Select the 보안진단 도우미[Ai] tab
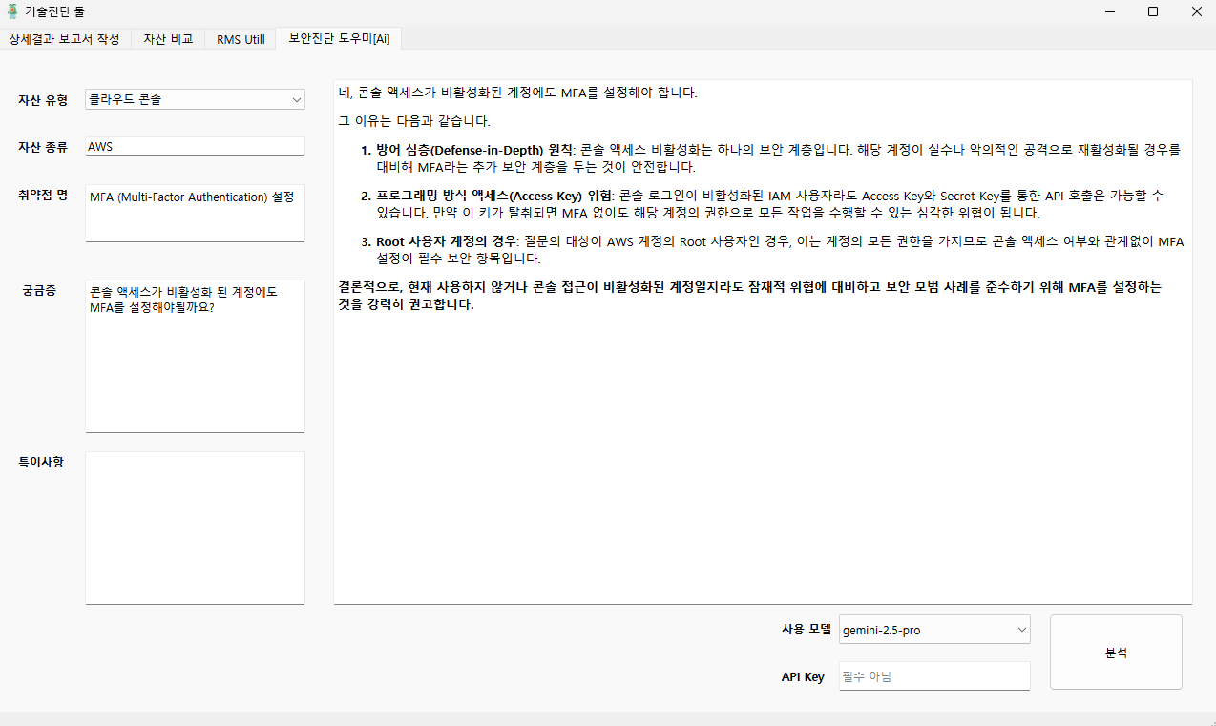 [339, 39]
